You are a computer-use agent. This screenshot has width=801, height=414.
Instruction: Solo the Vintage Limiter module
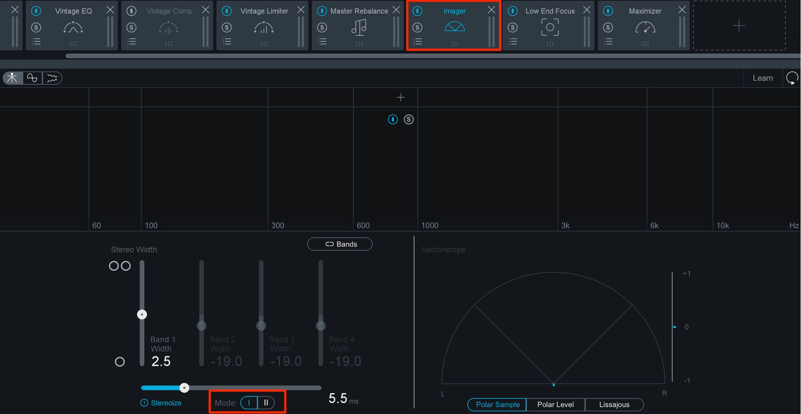coord(227,27)
